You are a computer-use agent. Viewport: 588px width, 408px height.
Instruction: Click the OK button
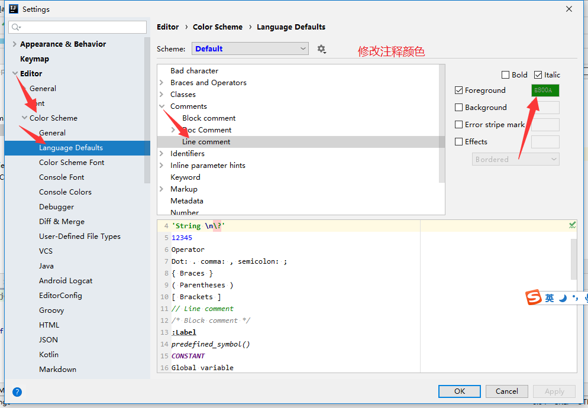coord(460,391)
